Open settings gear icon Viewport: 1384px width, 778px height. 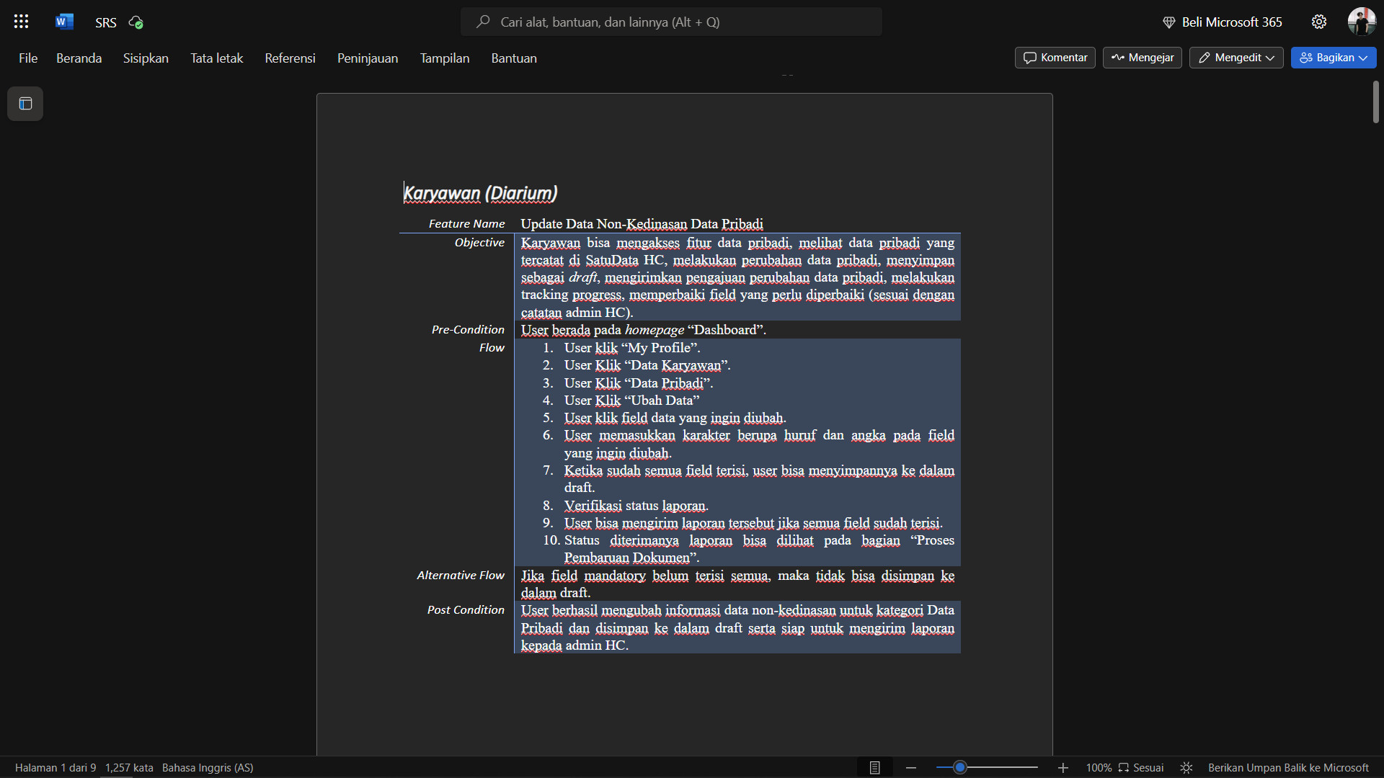click(1318, 22)
